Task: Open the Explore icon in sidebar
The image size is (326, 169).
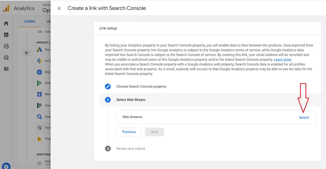Action: tap(6, 46)
